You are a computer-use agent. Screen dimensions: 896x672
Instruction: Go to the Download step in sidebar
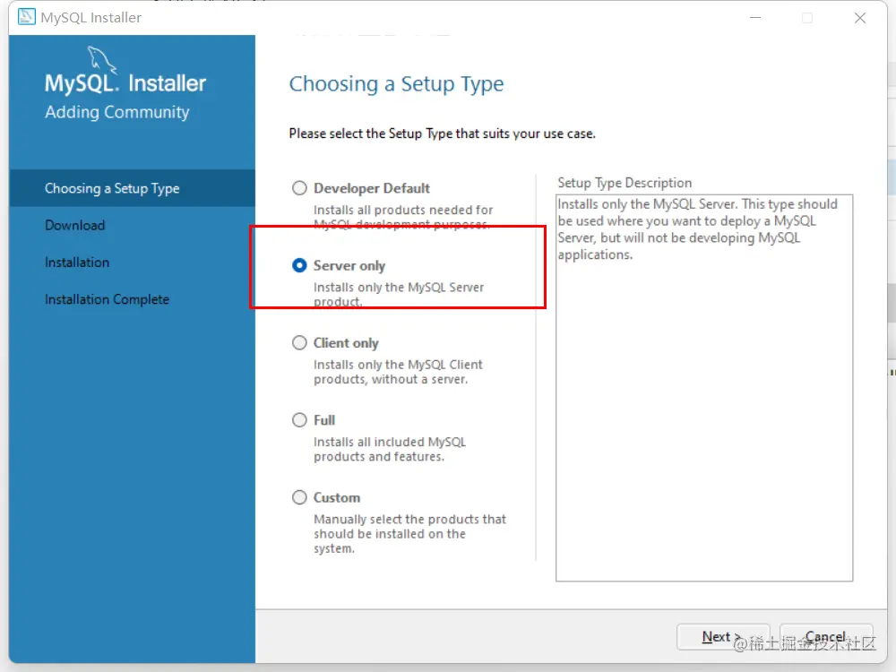75,225
